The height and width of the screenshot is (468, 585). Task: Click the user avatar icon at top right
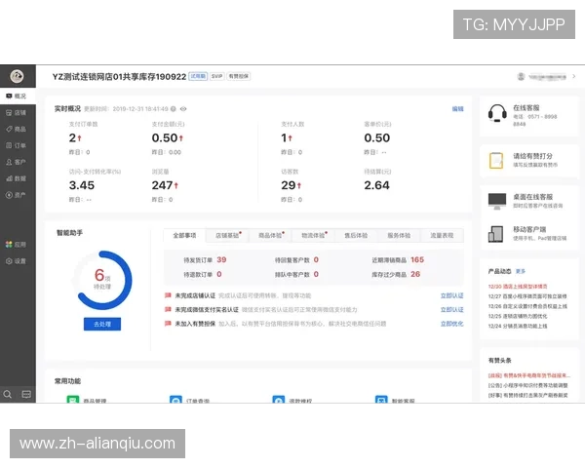pyautogui.click(x=522, y=76)
